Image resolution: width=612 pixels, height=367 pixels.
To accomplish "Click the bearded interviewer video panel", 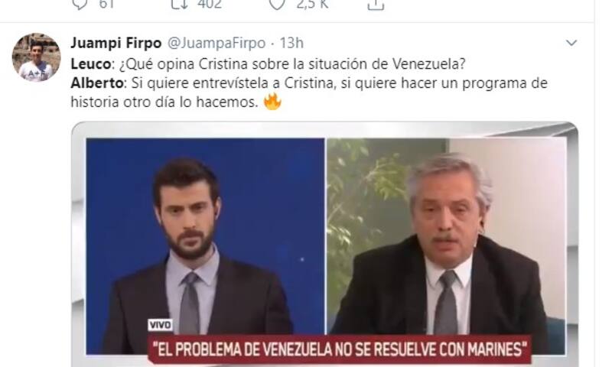I will coord(205,245).
